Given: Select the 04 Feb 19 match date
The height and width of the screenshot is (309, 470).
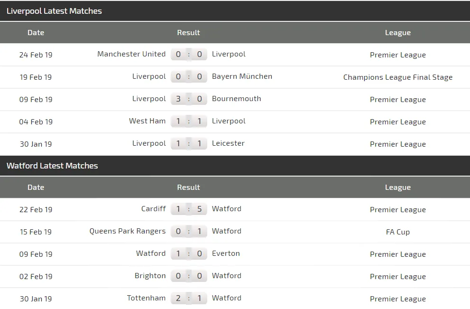Looking at the screenshot, I should 36,122.
